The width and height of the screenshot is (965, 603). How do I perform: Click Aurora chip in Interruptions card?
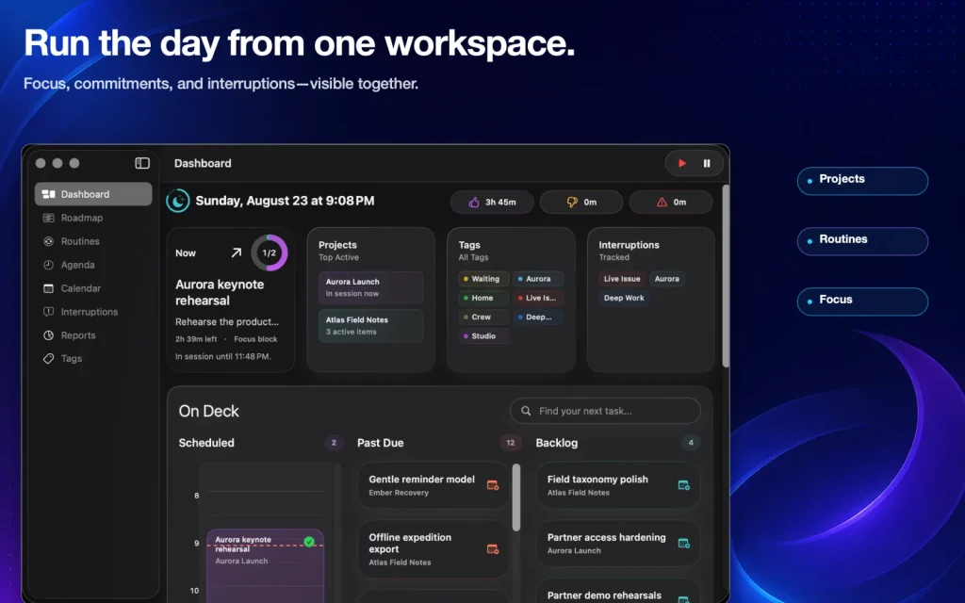click(666, 279)
